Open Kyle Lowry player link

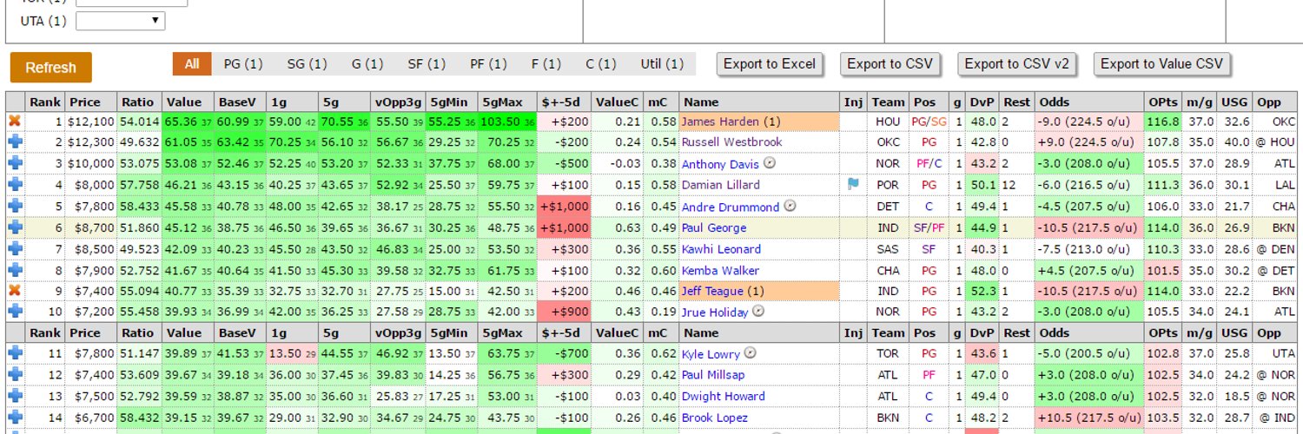pyautogui.click(x=711, y=354)
